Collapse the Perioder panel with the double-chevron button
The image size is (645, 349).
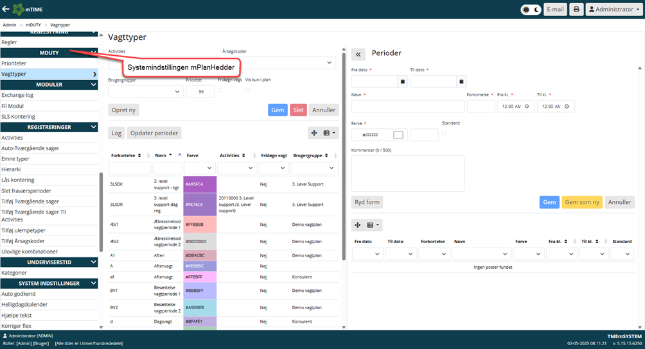[358, 55]
